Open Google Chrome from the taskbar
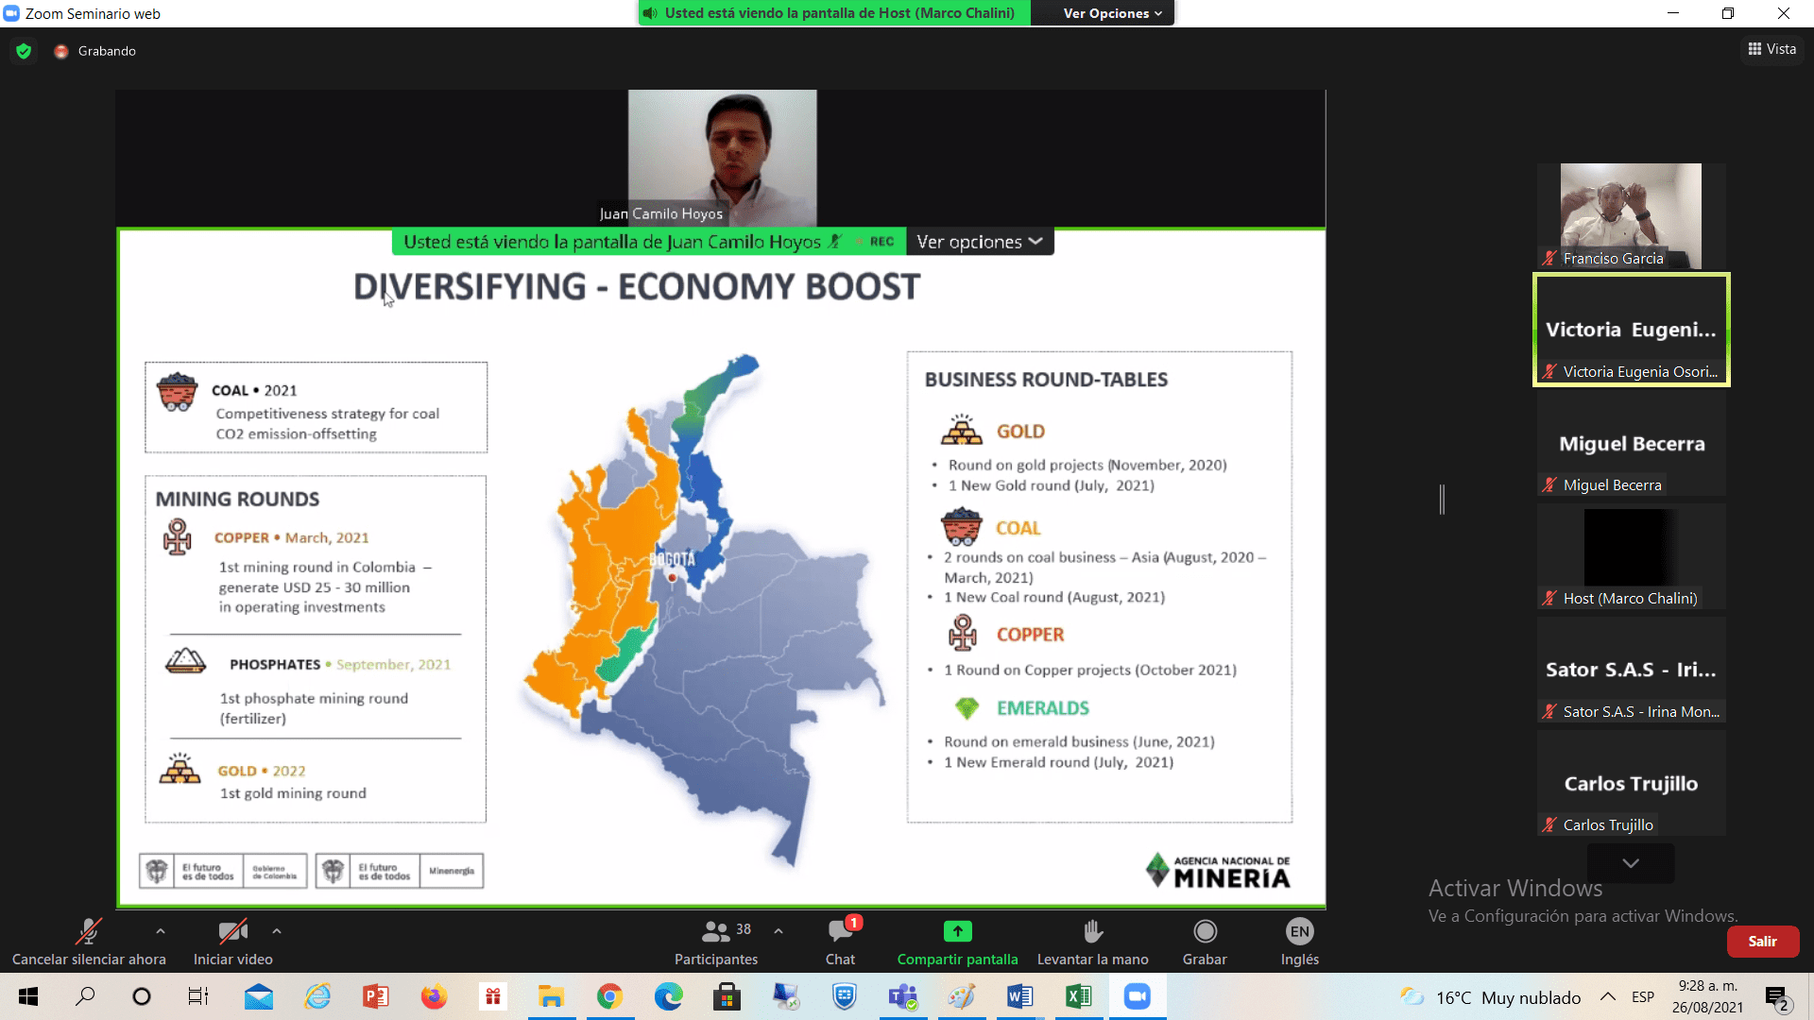1814x1020 pixels. click(610, 996)
